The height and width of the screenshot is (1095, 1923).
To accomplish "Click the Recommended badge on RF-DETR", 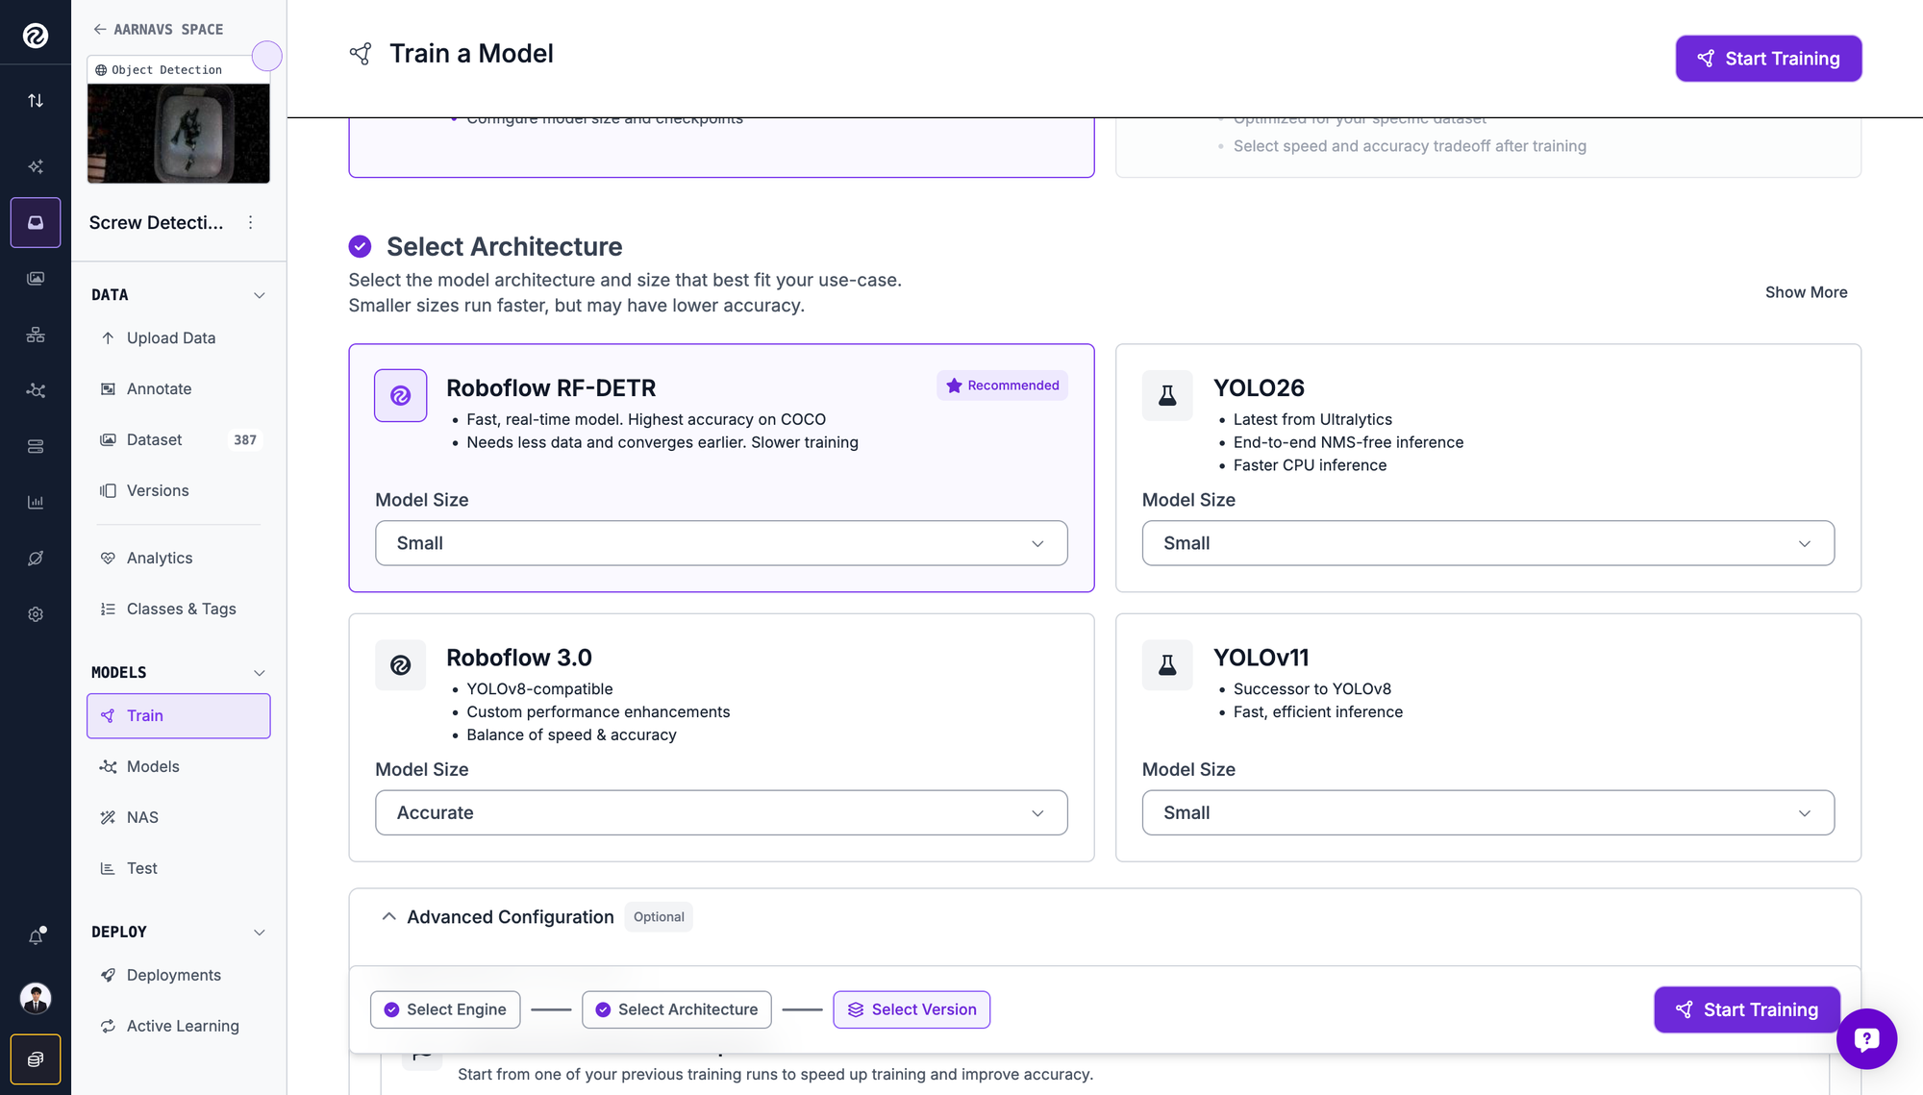I will 1002,386.
